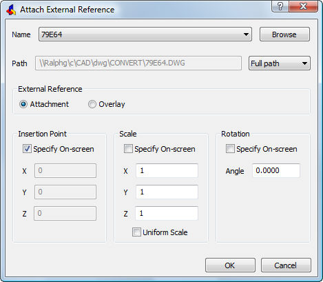Open the Name dropdown showing 79E64
The height and width of the screenshot is (282, 323).
coord(145,34)
